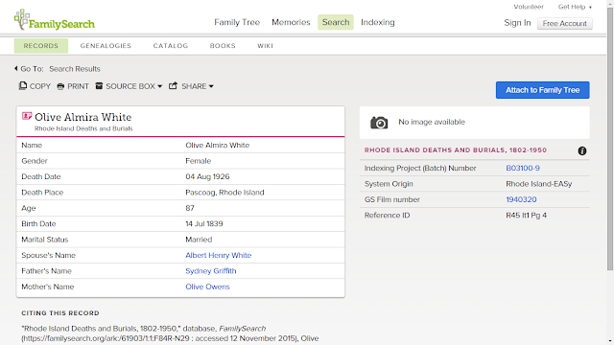614x345 pixels.
Task: Click the Copy document icon
Action: 23,85
